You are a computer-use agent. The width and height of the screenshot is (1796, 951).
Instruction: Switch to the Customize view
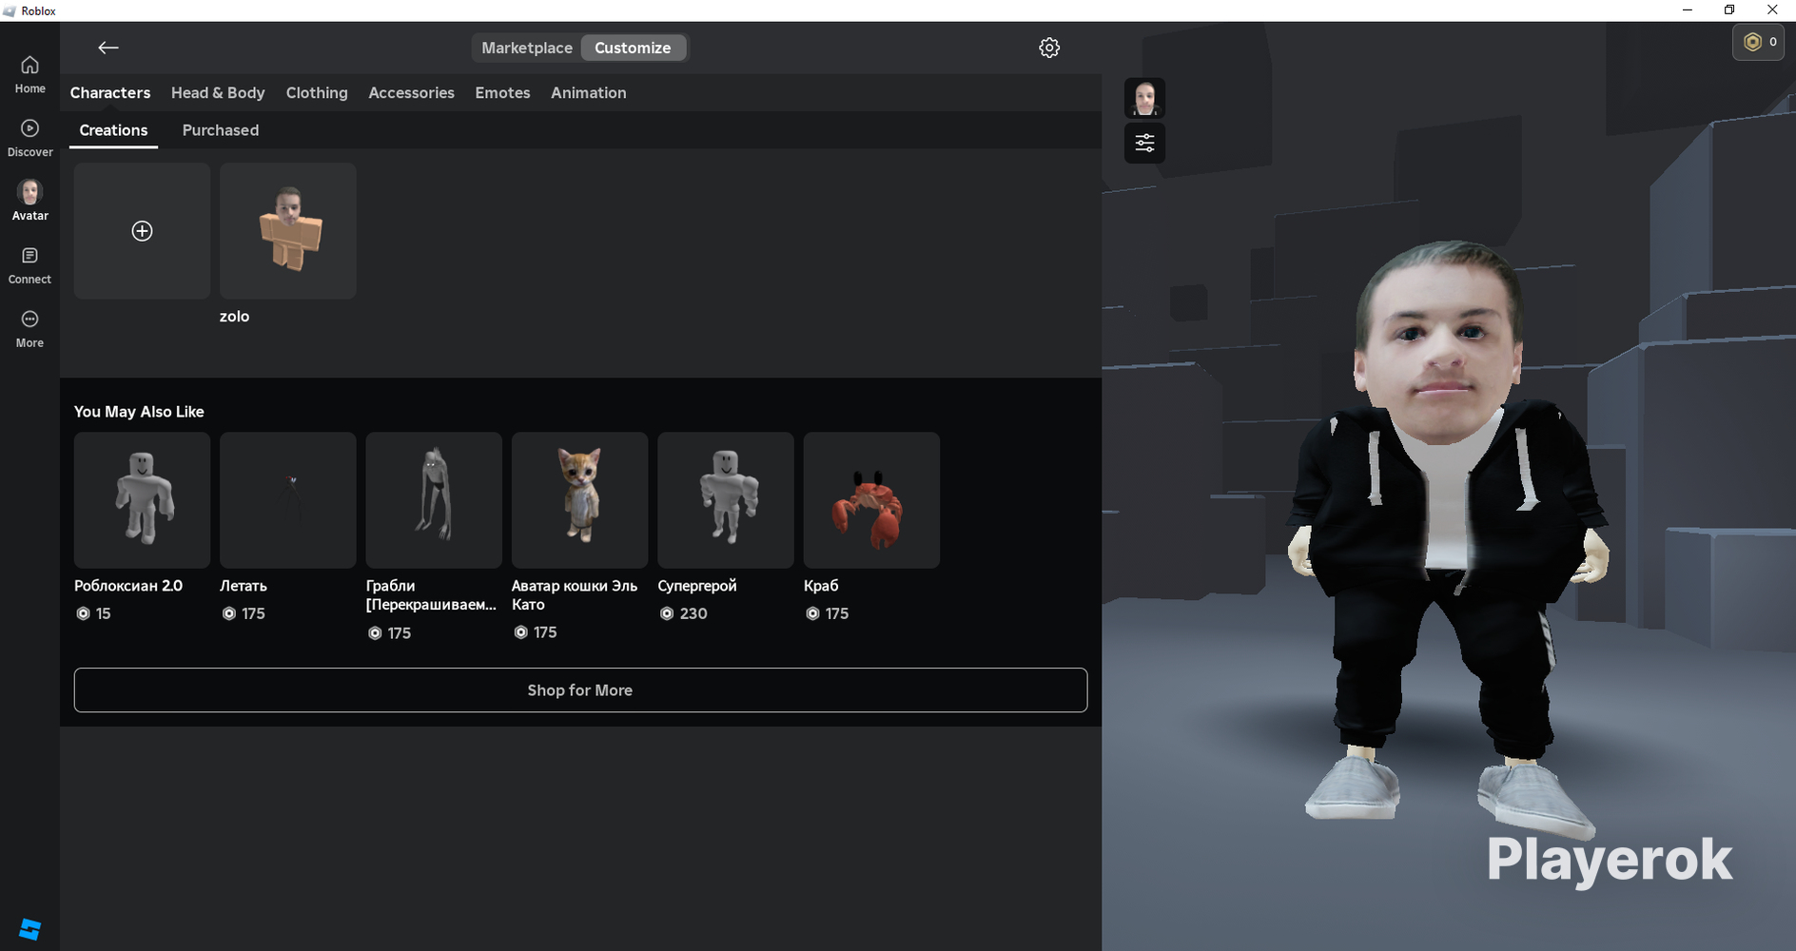[x=633, y=48]
